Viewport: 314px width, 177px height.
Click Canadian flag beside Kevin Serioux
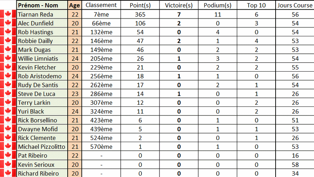(8, 164)
